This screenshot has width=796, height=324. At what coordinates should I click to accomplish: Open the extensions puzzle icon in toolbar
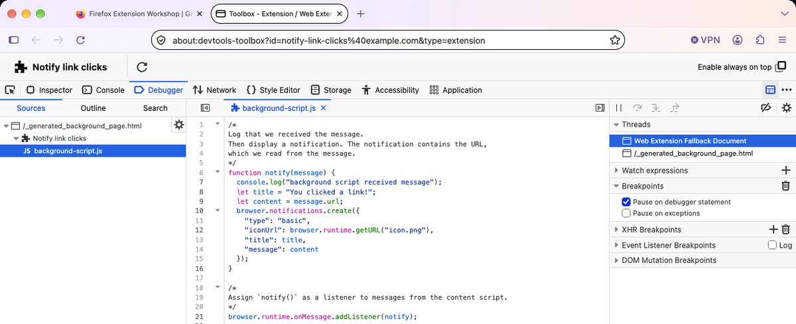(x=760, y=40)
